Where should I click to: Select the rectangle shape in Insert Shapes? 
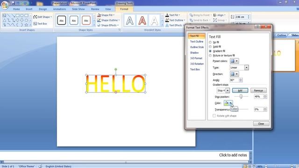(18, 15)
